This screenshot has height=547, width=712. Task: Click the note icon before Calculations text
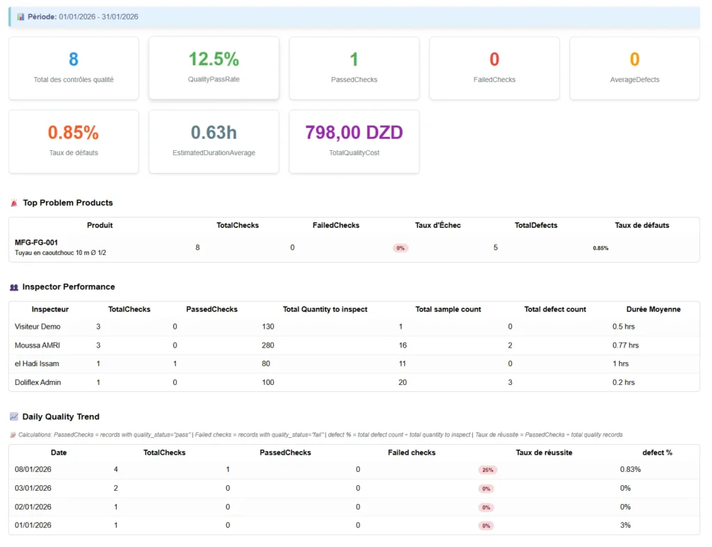tap(13, 435)
